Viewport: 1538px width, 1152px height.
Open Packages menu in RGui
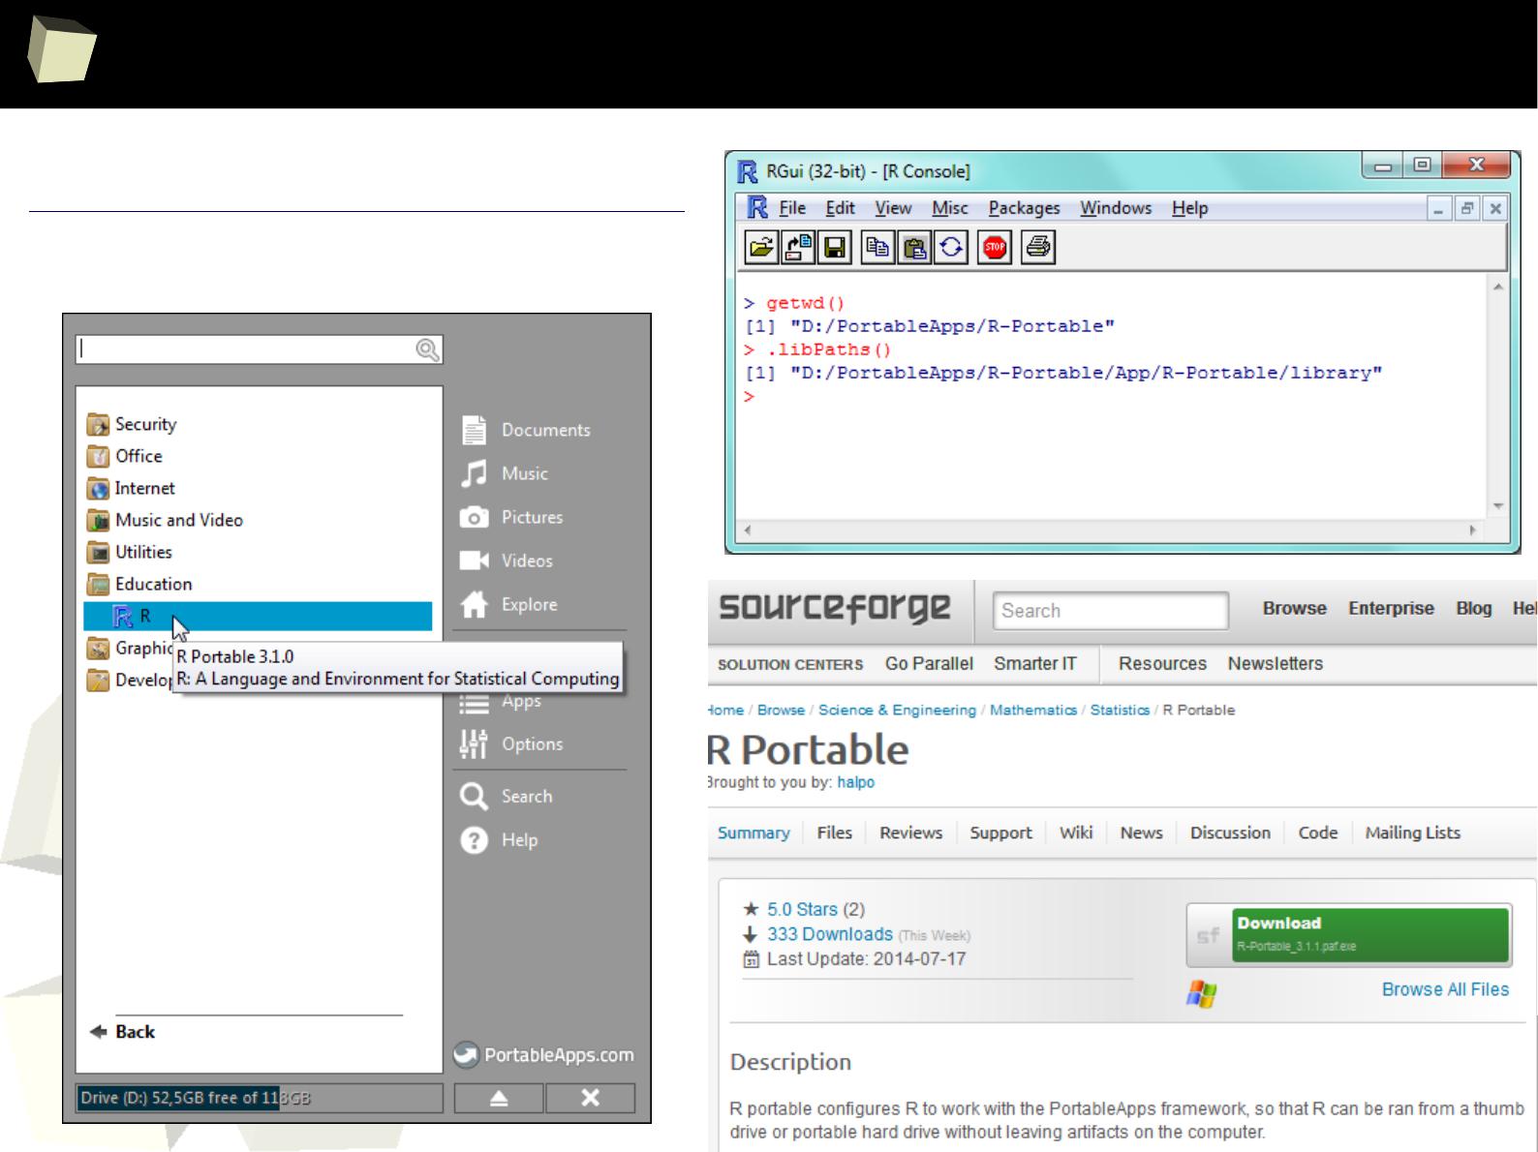1024,208
